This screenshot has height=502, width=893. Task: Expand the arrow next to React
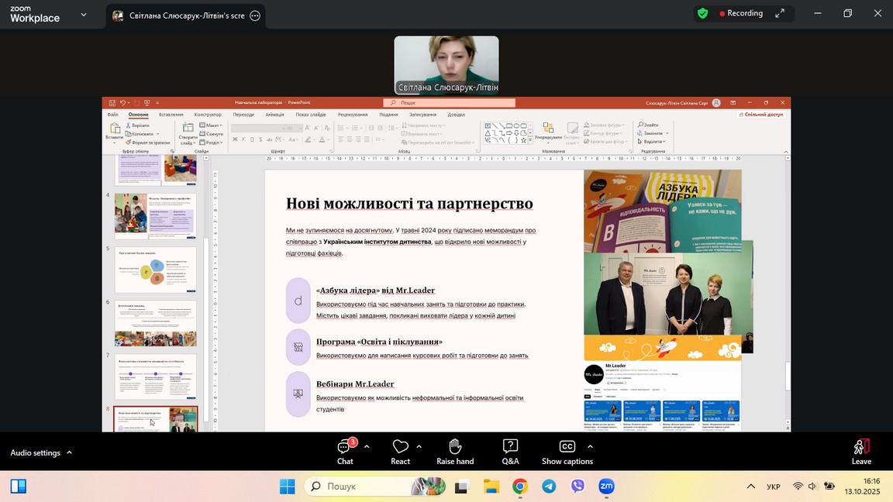pos(419,446)
